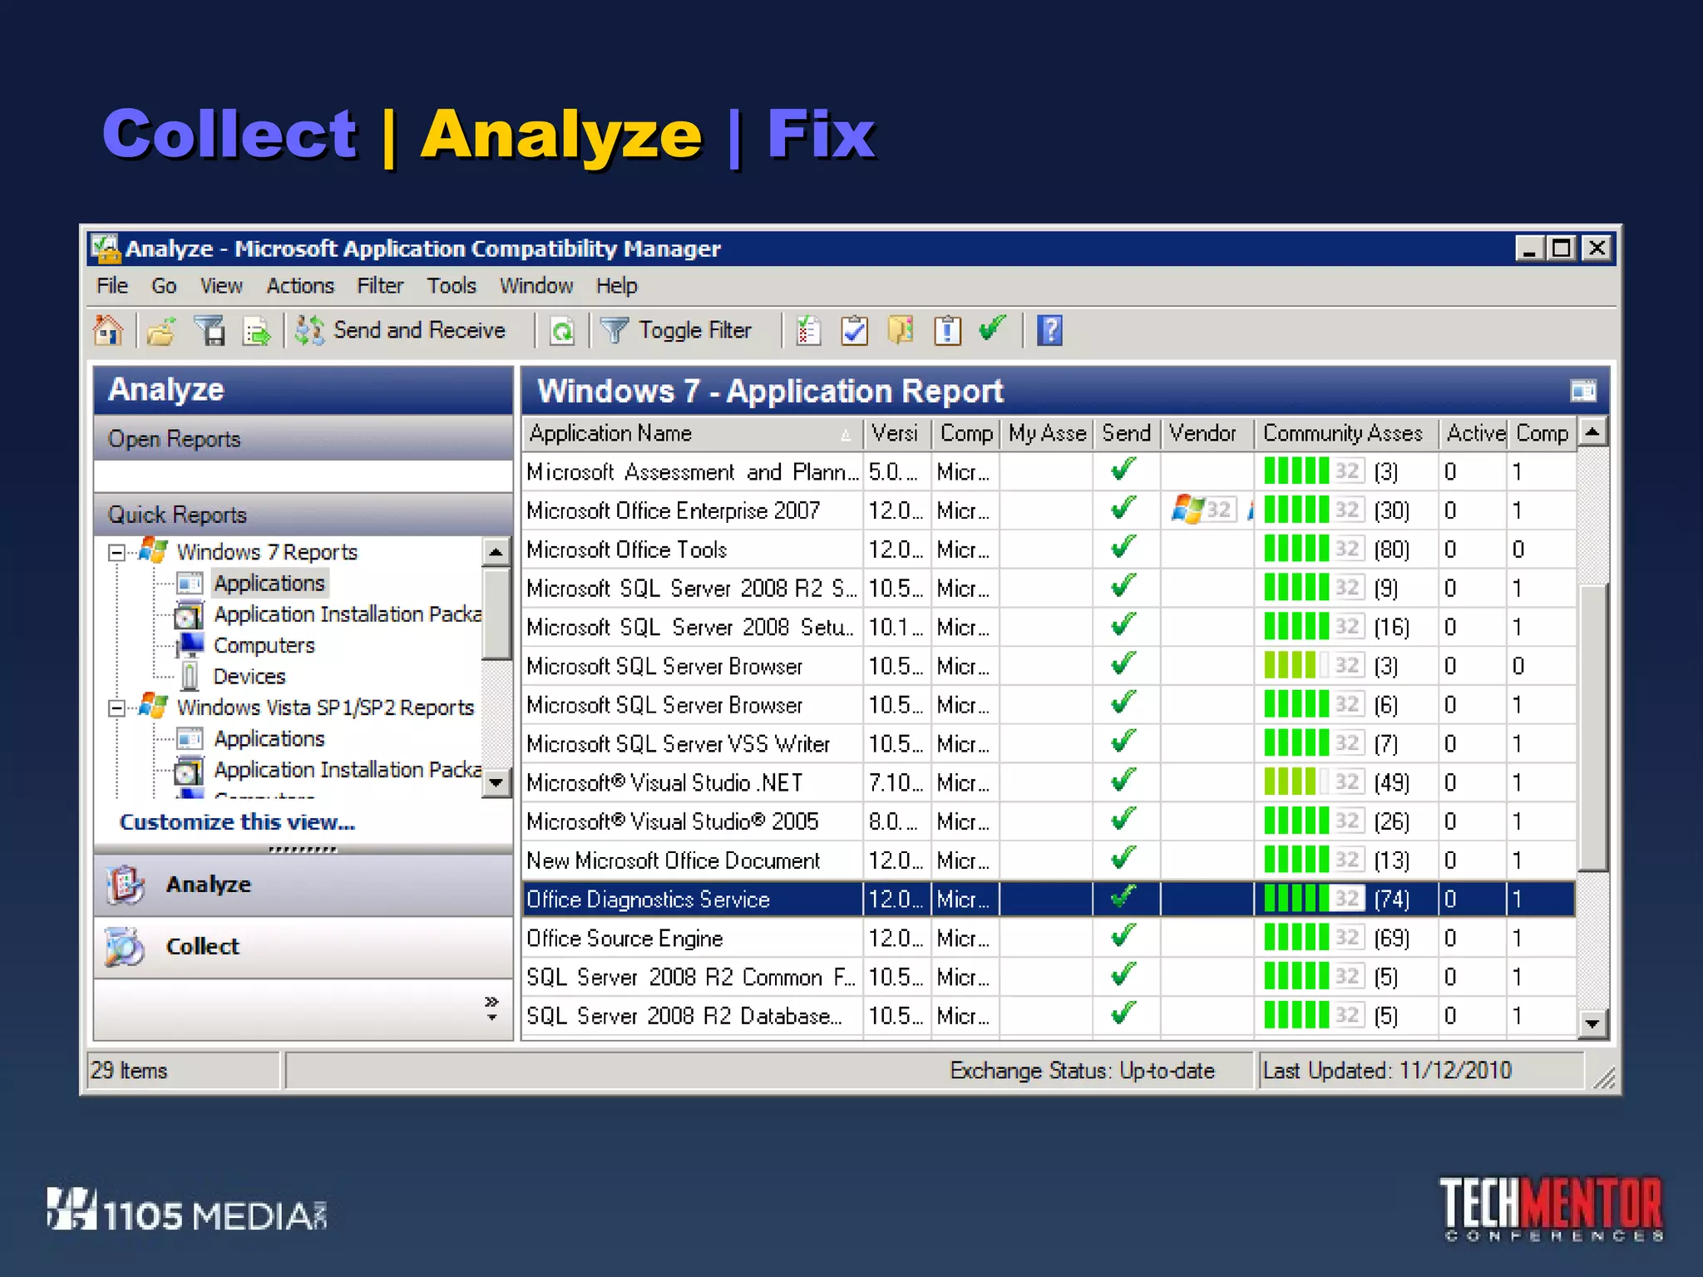The width and height of the screenshot is (1703, 1277).
Task: Collapse the Windows Vista SP1/SP2 Reports node
Action: [117, 708]
